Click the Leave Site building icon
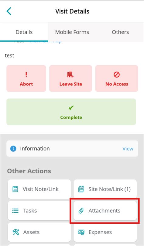Image resolution: width=144 pixels, height=246 pixels. point(70,75)
